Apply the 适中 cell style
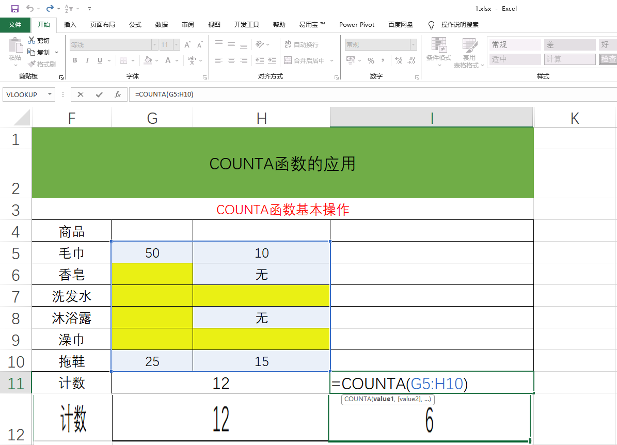This screenshot has height=445, width=617. tap(515, 59)
